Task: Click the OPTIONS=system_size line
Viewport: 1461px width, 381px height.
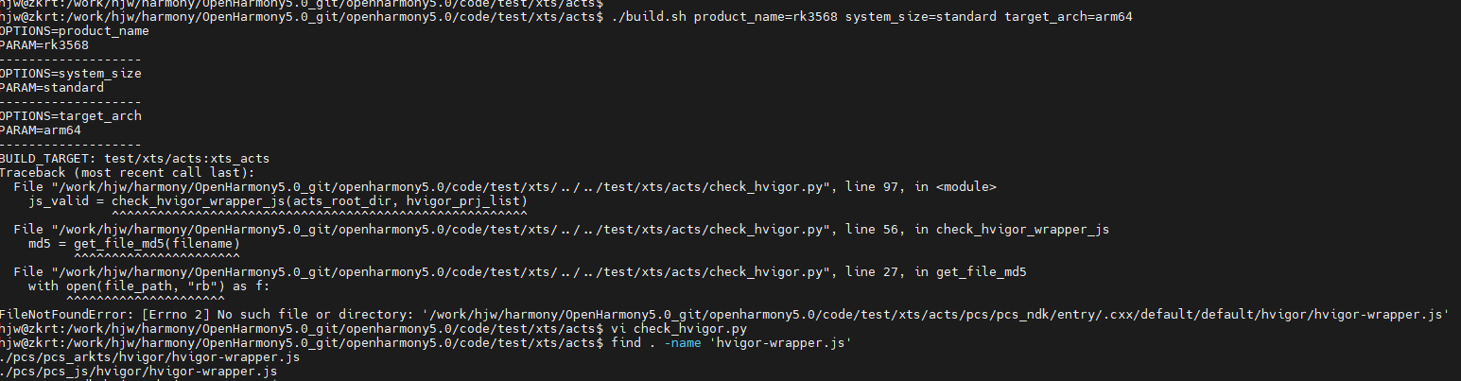Action: click(x=70, y=73)
